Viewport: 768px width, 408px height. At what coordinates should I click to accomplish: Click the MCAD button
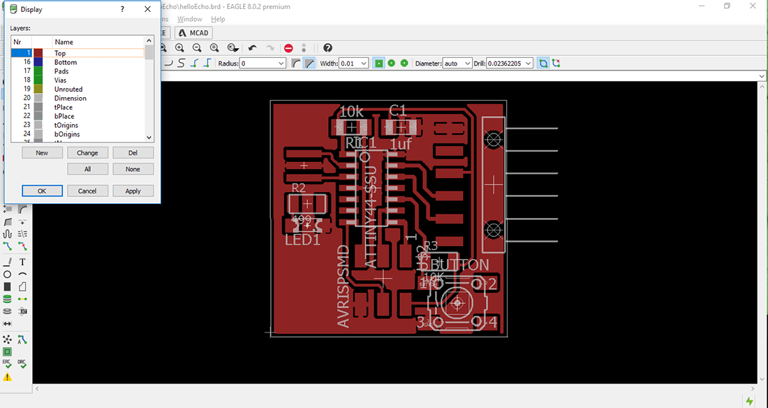point(193,33)
